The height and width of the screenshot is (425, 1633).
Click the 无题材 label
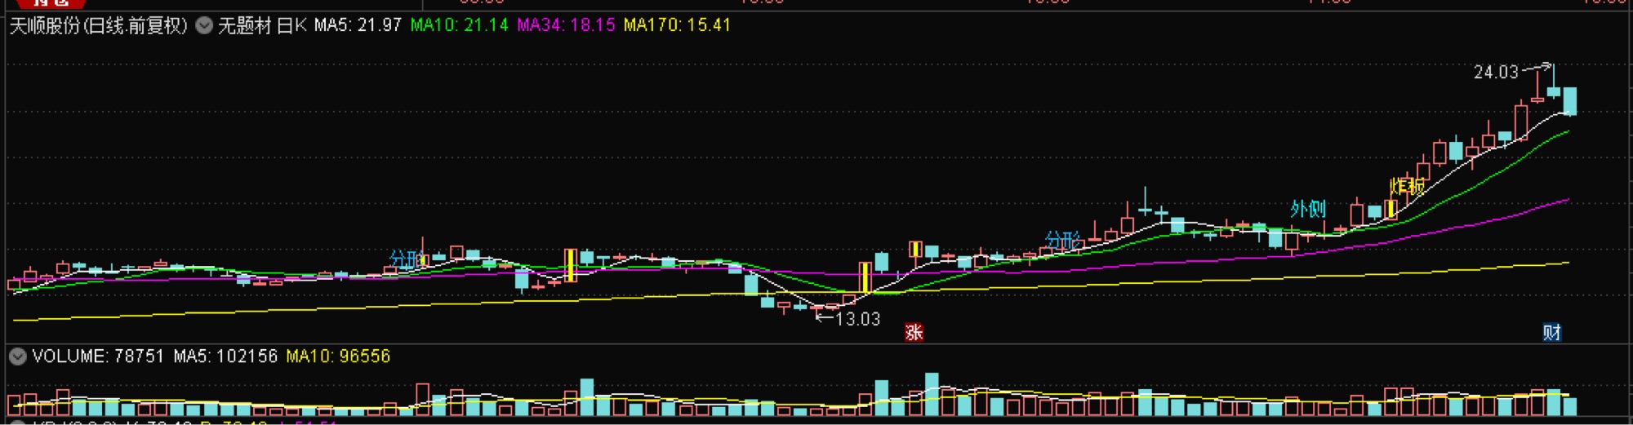coord(244,25)
